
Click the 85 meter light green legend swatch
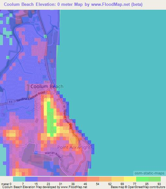click(x=155, y=179)
